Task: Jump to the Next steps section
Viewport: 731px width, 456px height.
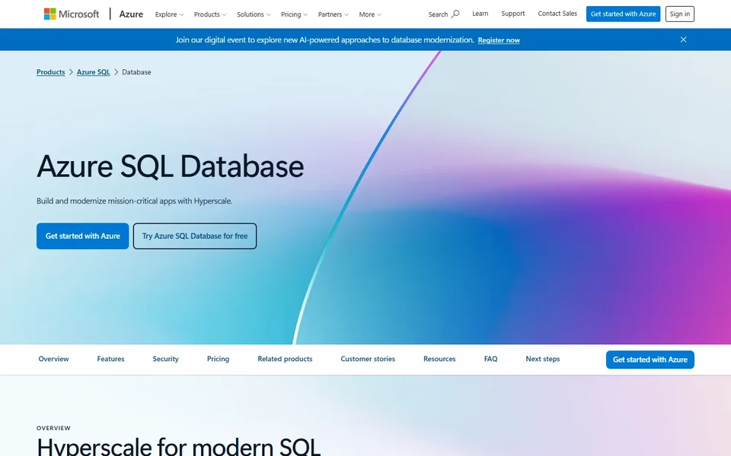Action: [543, 359]
